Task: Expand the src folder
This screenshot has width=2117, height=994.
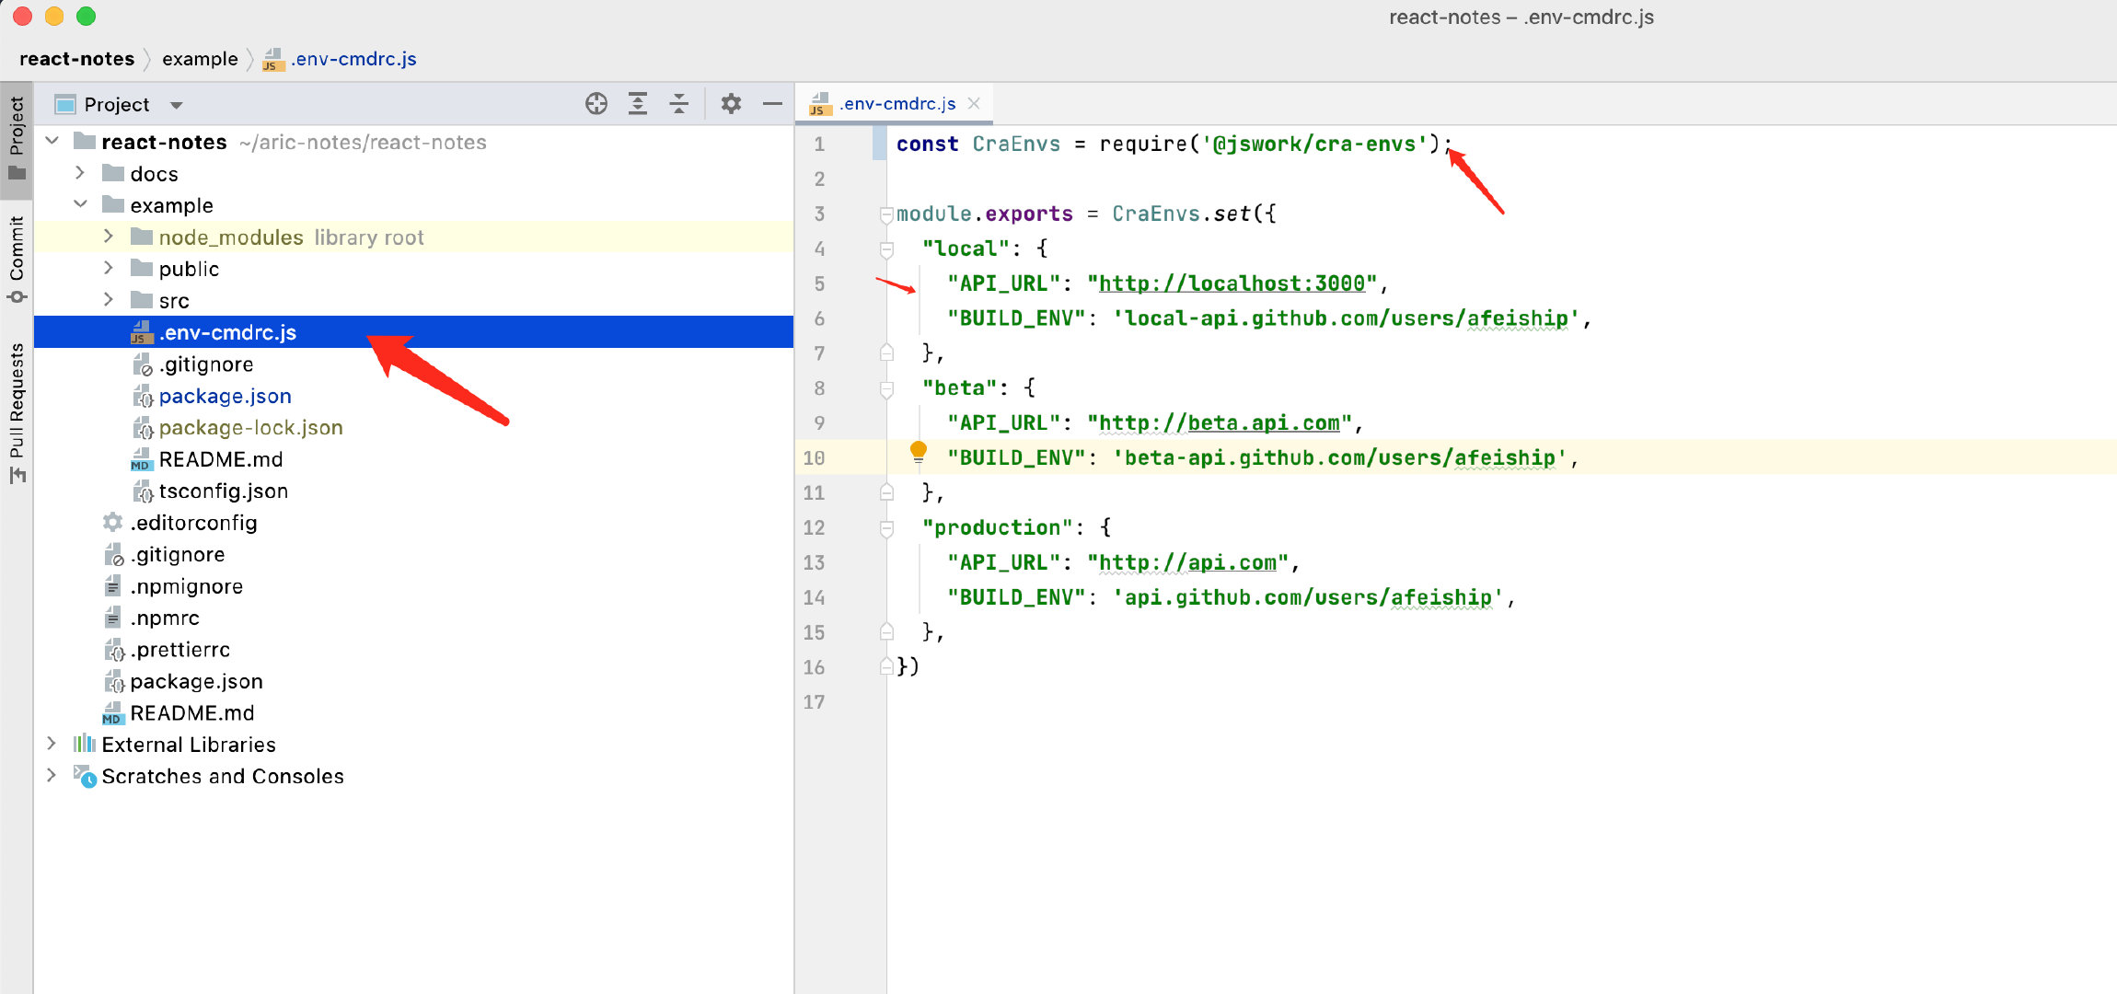Action: pyautogui.click(x=109, y=299)
